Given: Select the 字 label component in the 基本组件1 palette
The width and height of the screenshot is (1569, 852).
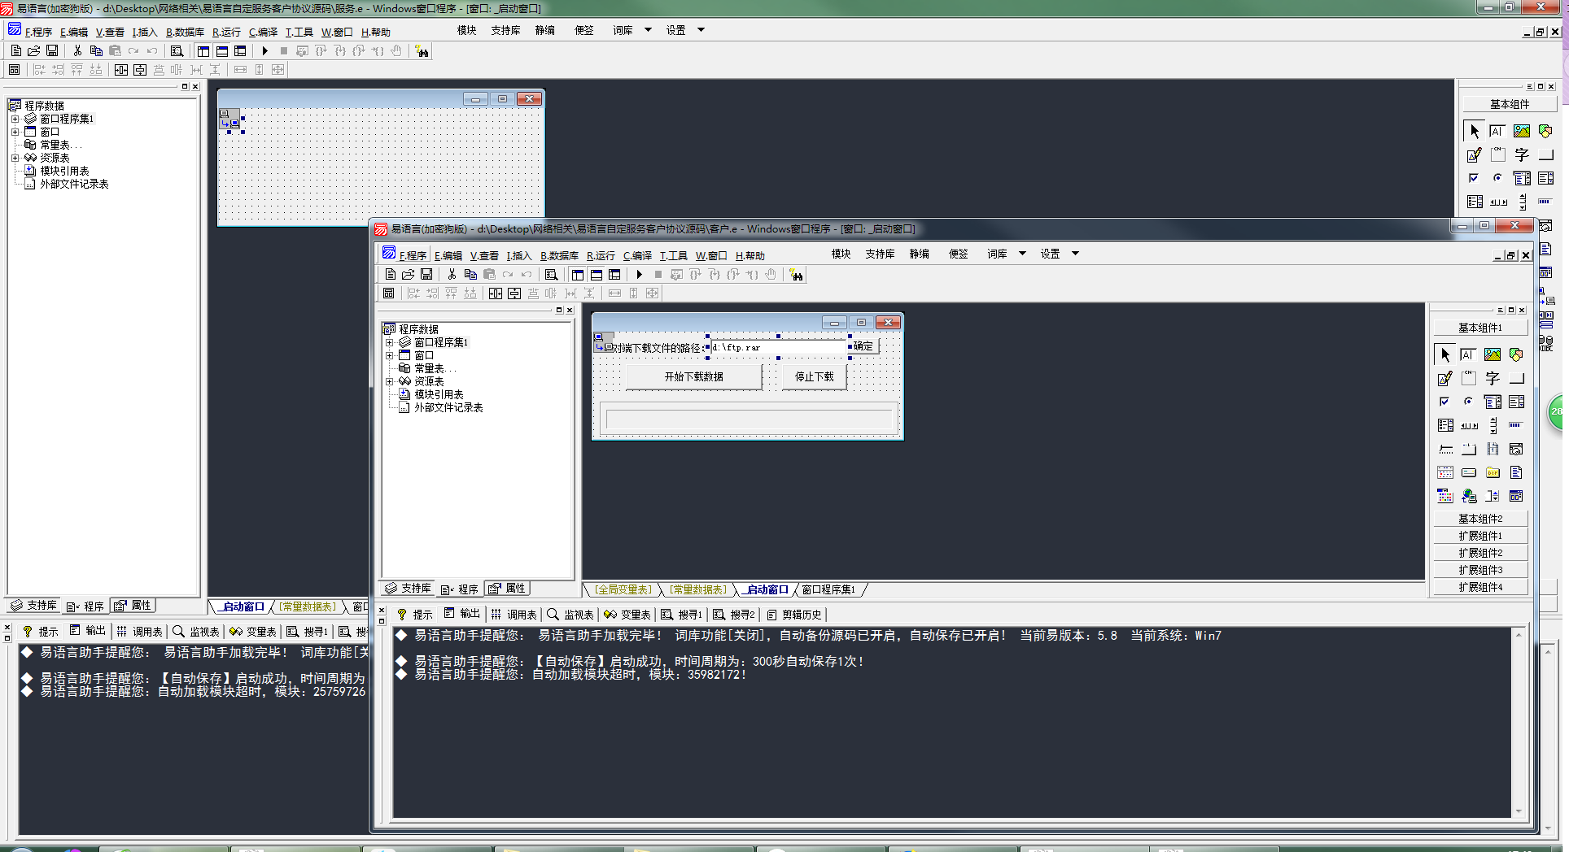Looking at the screenshot, I should point(1492,378).
